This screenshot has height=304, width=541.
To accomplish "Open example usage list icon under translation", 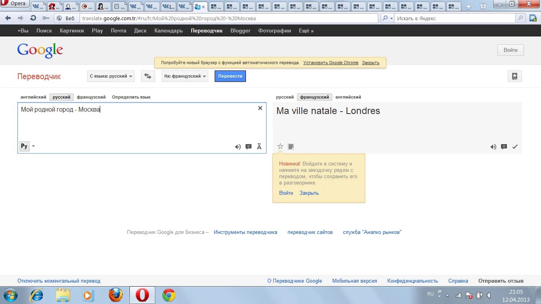I will coord(291,147).
